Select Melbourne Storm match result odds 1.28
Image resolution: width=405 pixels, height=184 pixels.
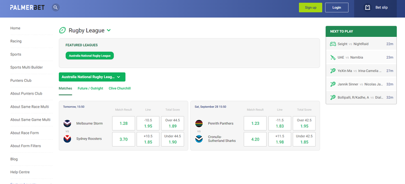[x=124, y=123]
